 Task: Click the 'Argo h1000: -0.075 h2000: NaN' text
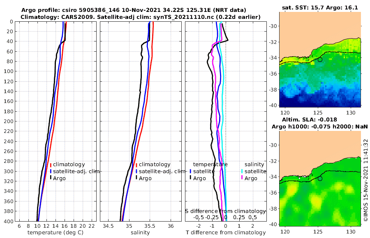point(319,126)
